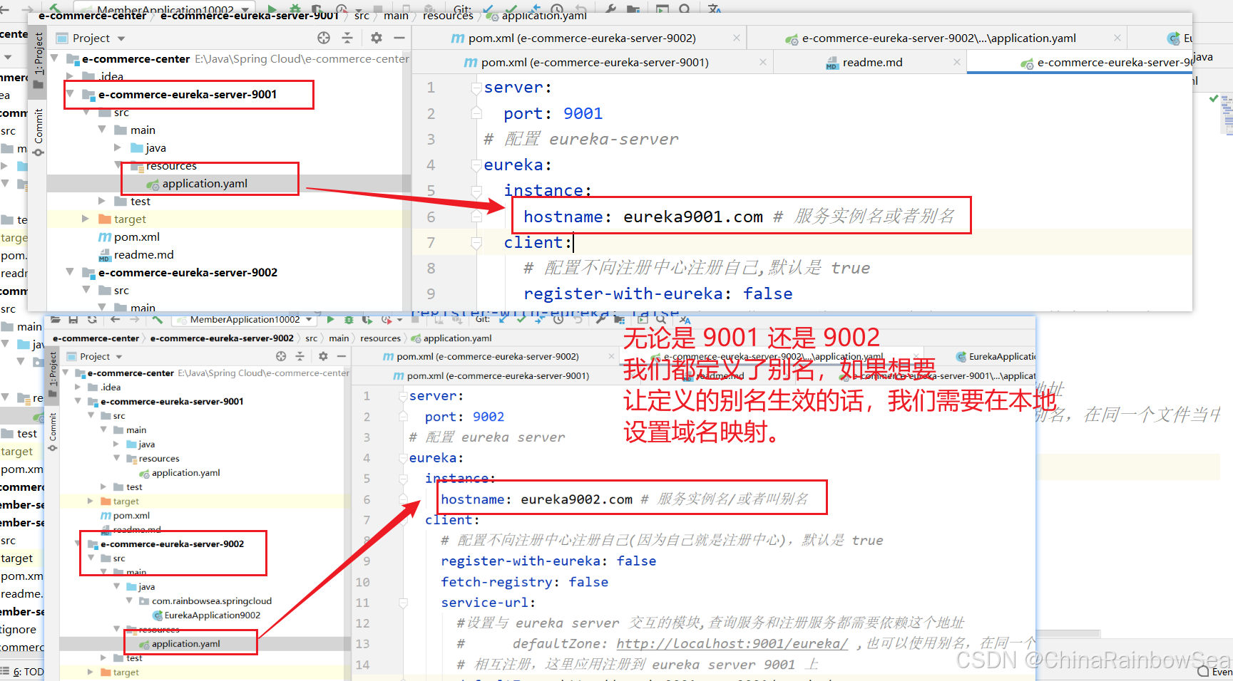Viewport: 1233px width, 681px height.
Task: Collapse e-commerce-eureka-server-9001 in upper tree
Action: pos(71,93)
